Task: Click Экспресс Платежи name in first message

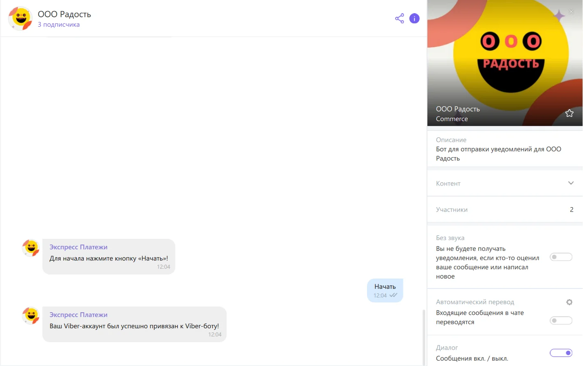Action: tap(78, 247)
